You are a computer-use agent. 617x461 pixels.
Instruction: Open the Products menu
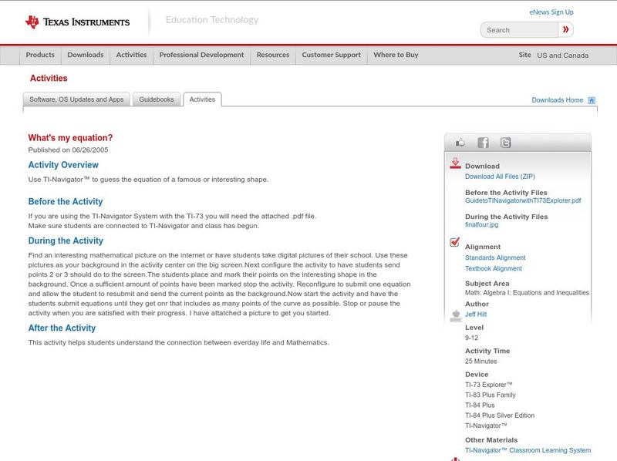tap(40, 55)
